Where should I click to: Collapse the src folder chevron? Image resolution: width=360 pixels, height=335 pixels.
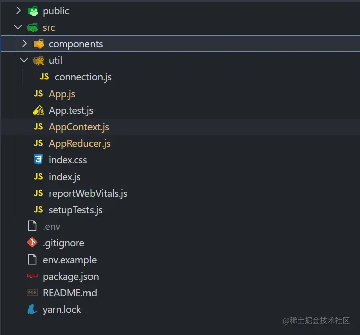tap(19, 27)
